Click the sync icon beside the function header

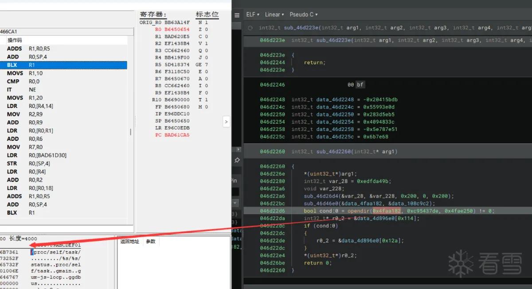click(x=250, y=27)
